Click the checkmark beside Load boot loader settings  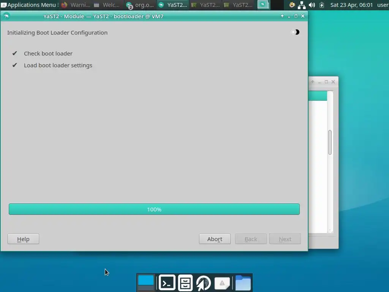pyautogui.click(x=15, y=65)
